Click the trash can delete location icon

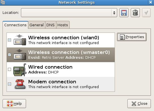pyautogui.click(x=135, y=13)
